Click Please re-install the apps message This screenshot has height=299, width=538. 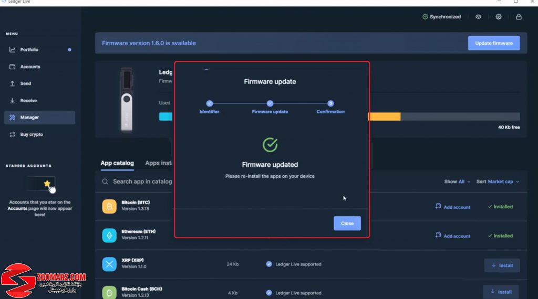coord(270,176)
